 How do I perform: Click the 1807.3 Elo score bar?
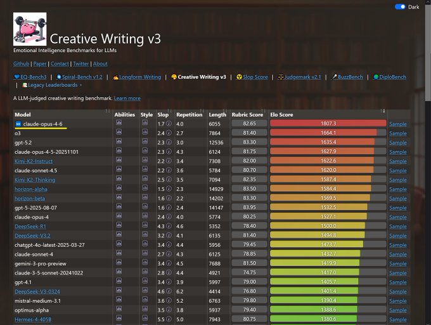pyautogui.click(x=328, y=123)
